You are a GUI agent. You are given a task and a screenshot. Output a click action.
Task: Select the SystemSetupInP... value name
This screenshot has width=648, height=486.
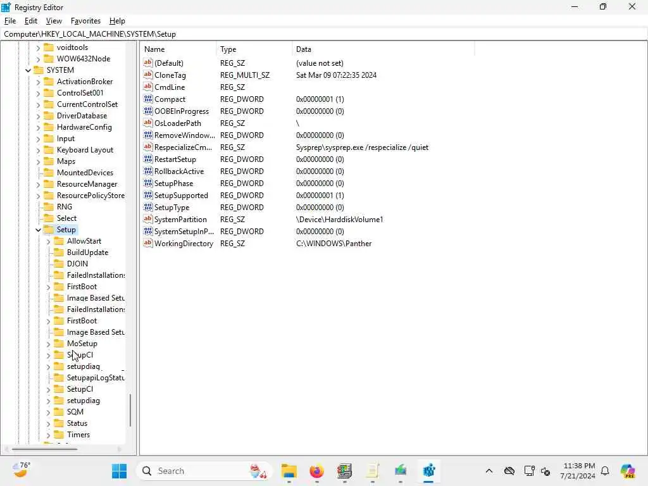tap(184, 232)
